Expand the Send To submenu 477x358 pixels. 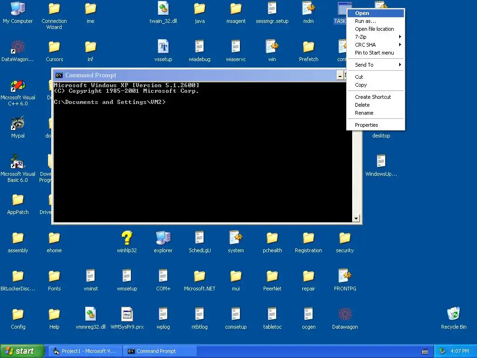click(375, 64)
